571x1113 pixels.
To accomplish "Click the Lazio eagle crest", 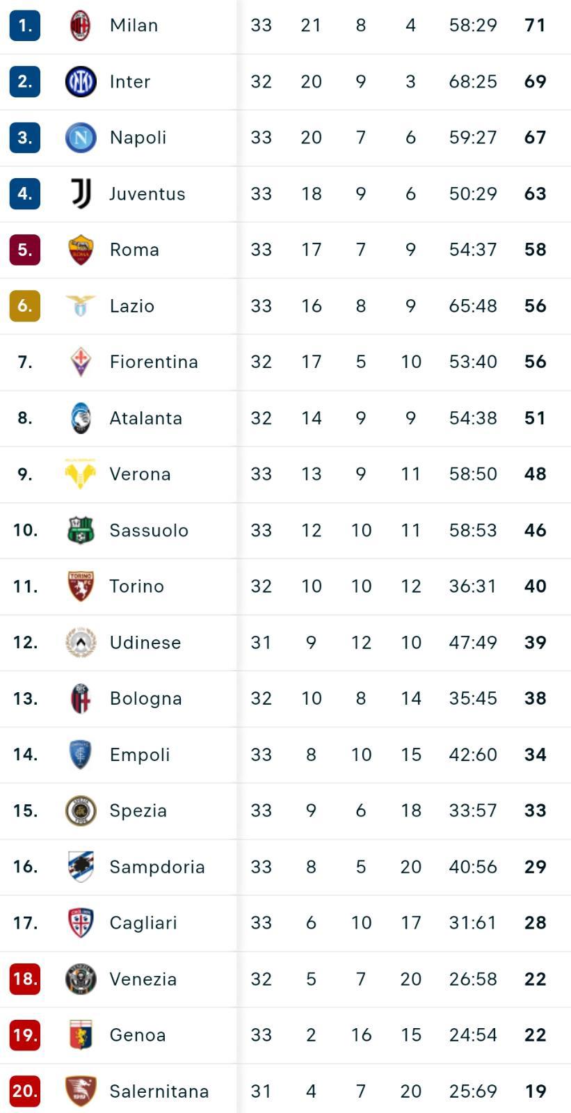I will (x=81, y=305).
